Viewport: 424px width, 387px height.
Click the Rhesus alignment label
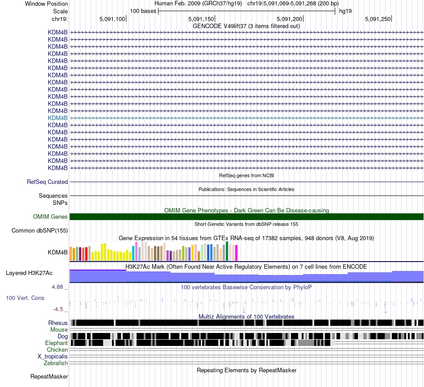[58, 323]
